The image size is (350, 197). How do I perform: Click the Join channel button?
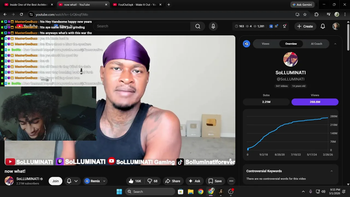point(56,181)
